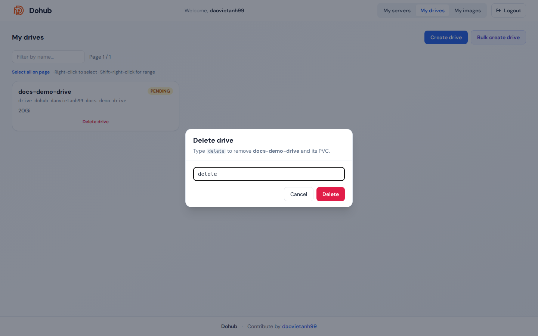Open the My servers tab
The height and width of the screenshot is (336, 538).
click(397, 10)
